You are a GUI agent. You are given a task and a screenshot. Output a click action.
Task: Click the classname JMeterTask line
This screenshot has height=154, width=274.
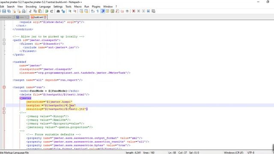[x=75, y=73]
